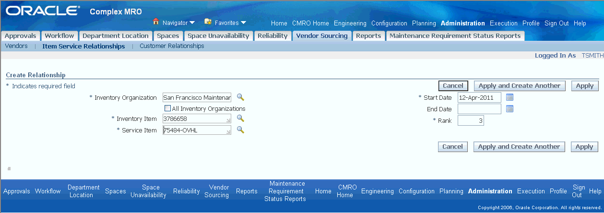Click Planning link in footer
The height and width of the screenshot is (213, 604).
(451, 191)
